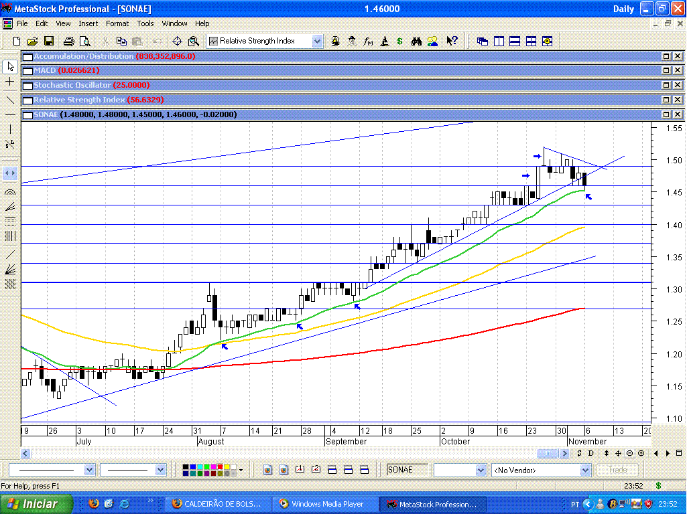Print the chart using the printer icon
This screenshot has height=514, width=687.
[69, 41]
